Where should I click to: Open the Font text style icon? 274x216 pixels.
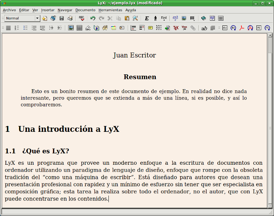click(164, 18)
